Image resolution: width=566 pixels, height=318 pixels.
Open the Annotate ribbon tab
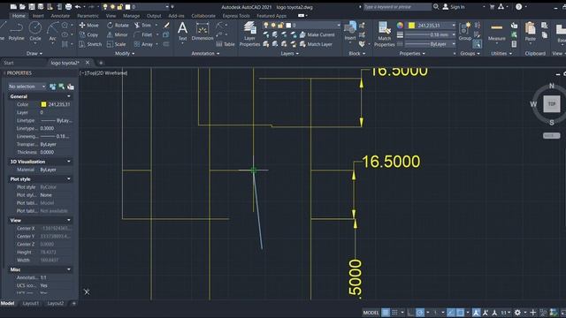[x=60, y=16]
